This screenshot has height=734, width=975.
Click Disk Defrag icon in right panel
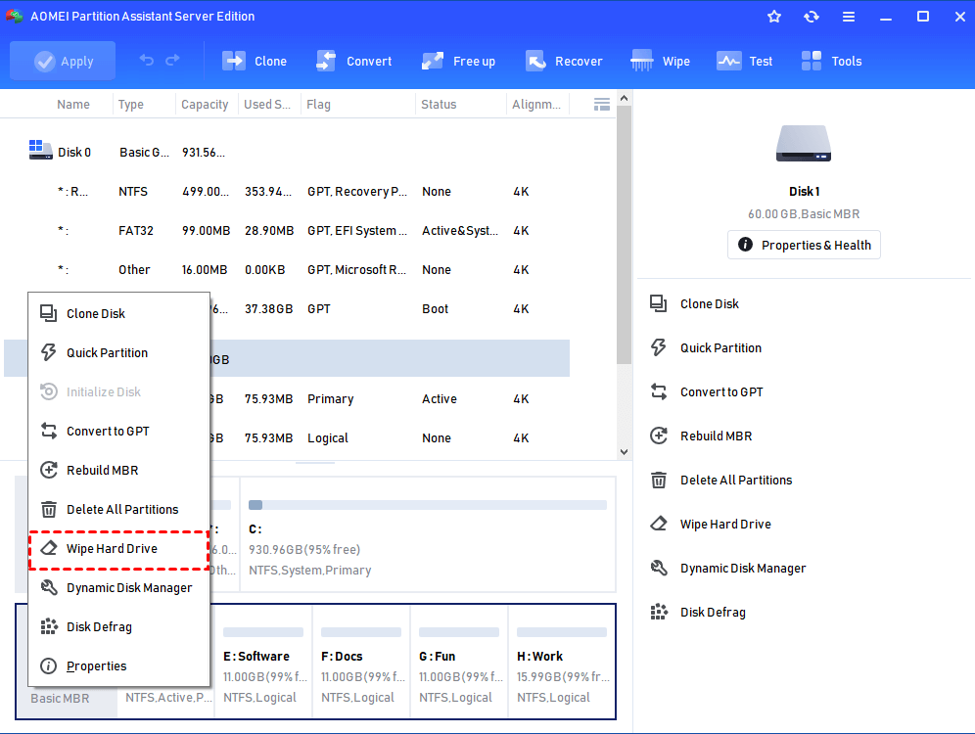pyautogui.click(x=659, y=613)
